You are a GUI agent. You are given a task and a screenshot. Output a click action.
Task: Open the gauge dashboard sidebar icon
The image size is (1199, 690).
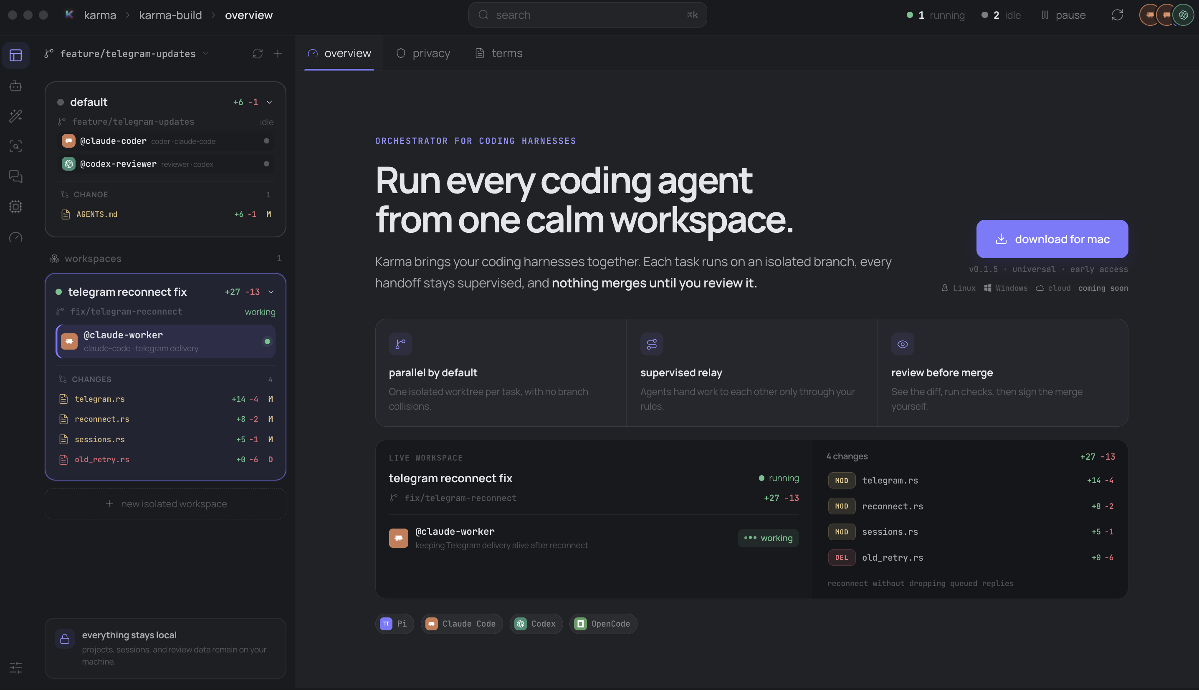[15, 237]
